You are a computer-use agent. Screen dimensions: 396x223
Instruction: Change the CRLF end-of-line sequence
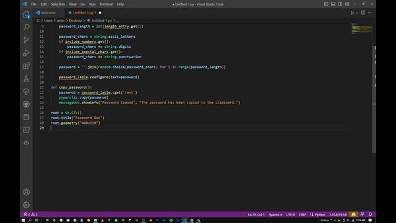pos(303,214)
